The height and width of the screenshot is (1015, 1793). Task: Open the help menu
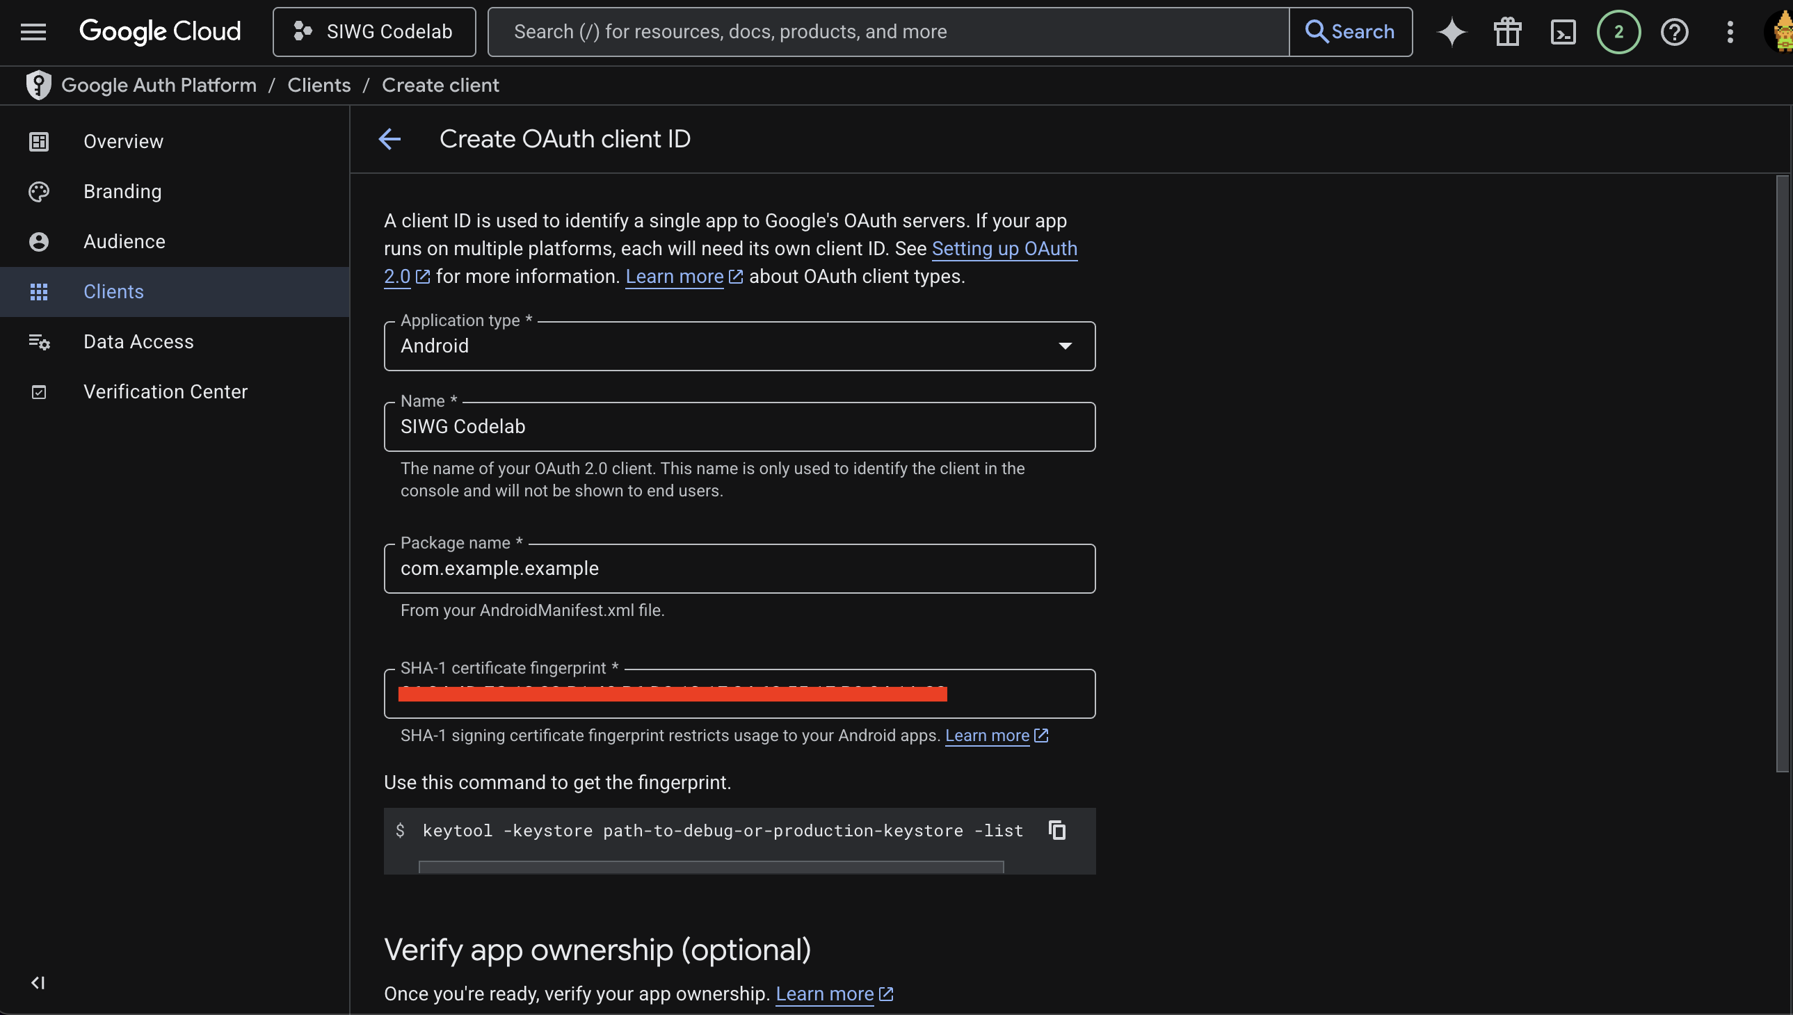pos(1675,31)
